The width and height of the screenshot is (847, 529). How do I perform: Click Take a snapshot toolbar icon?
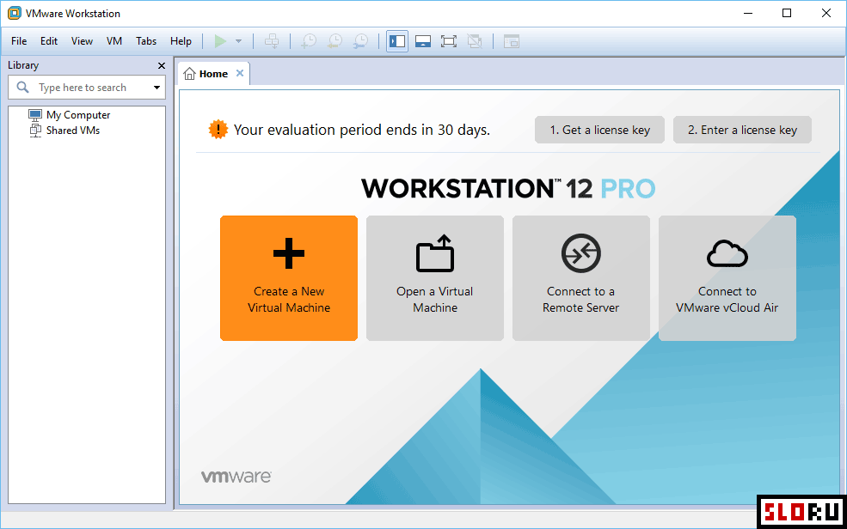309,41
